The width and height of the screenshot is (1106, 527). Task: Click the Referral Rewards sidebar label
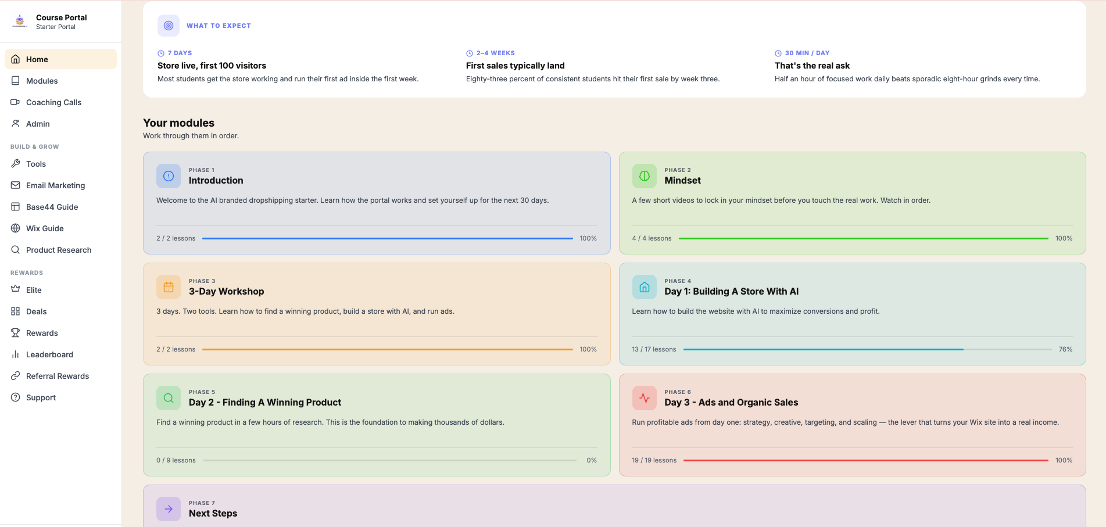pos(58,376)
